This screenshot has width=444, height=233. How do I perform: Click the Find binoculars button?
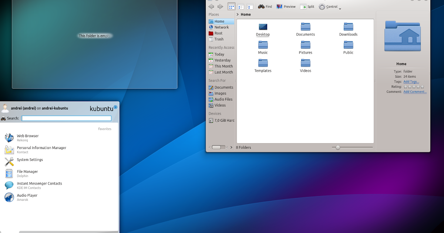point(265,7)
